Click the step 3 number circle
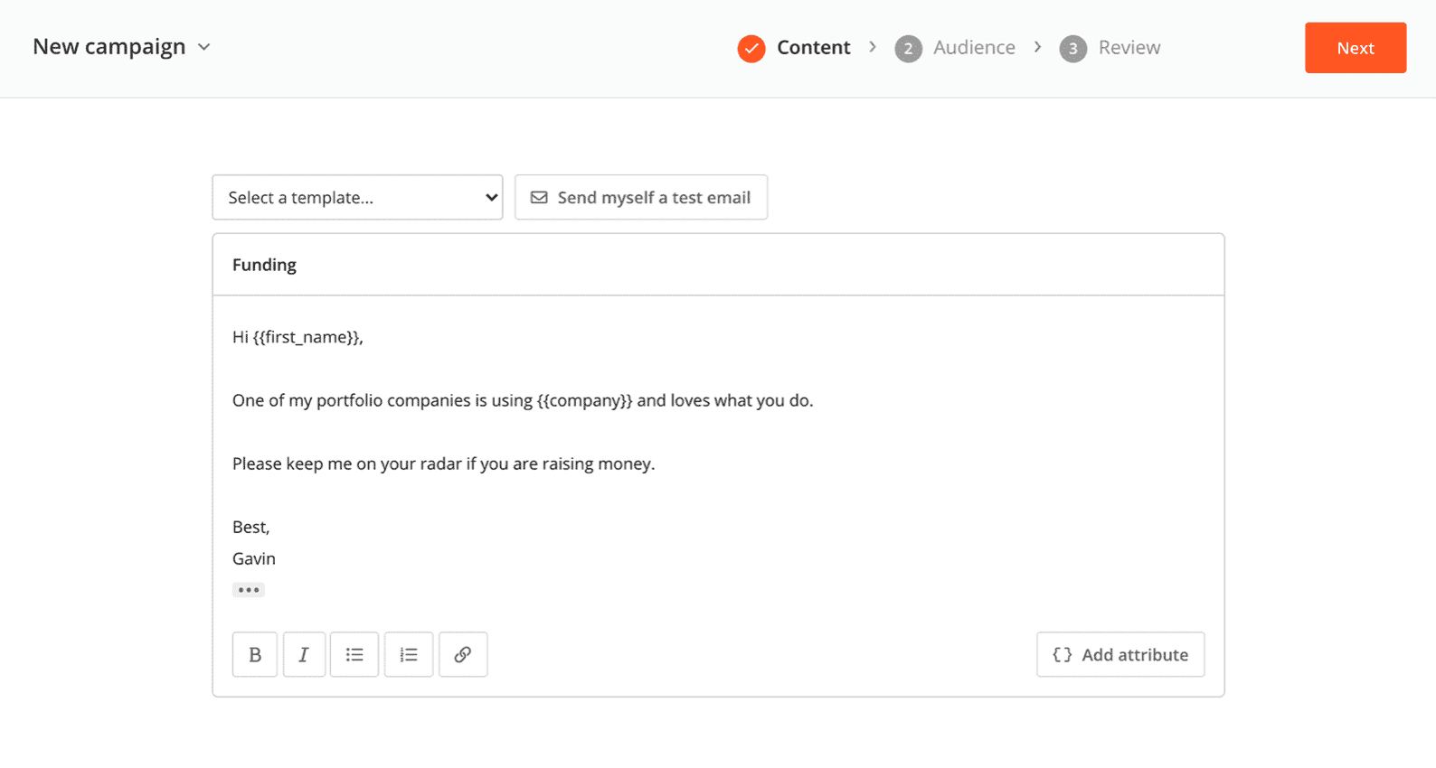 (x=1073, y=49)
